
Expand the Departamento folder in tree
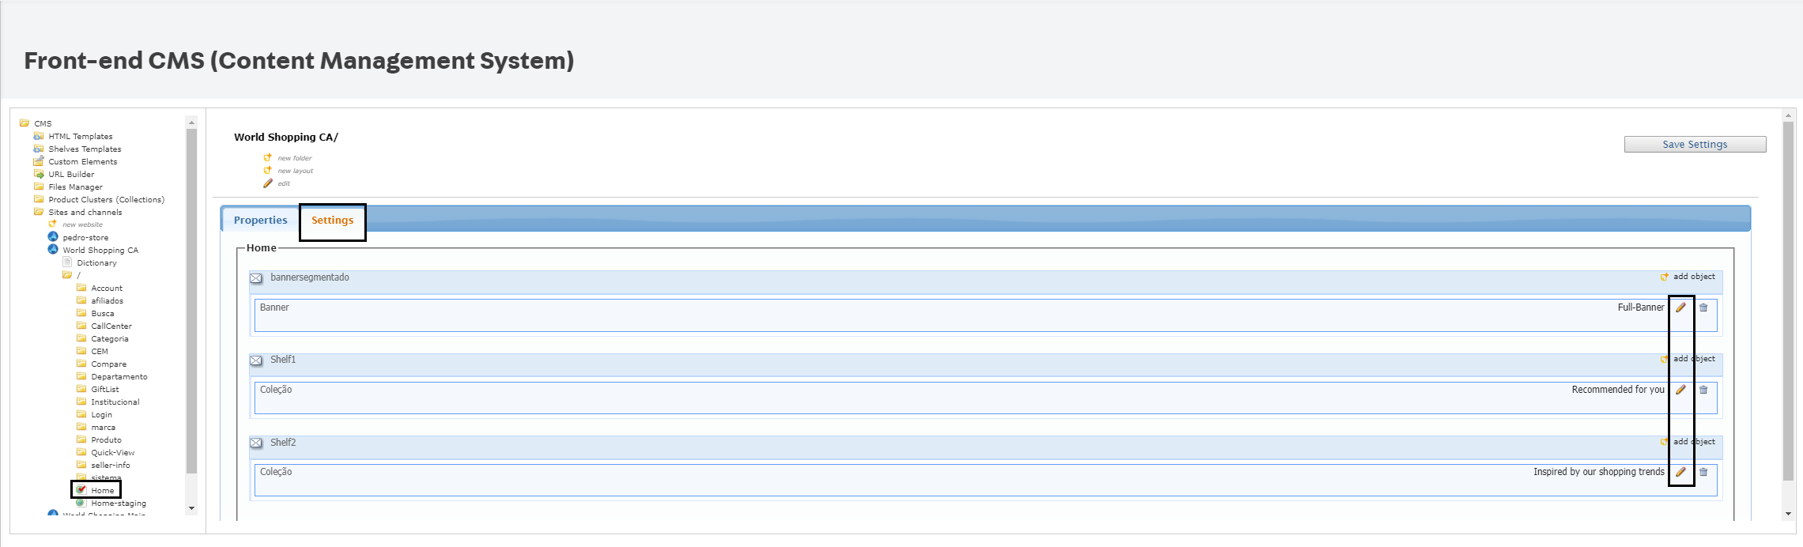[119, 376]
